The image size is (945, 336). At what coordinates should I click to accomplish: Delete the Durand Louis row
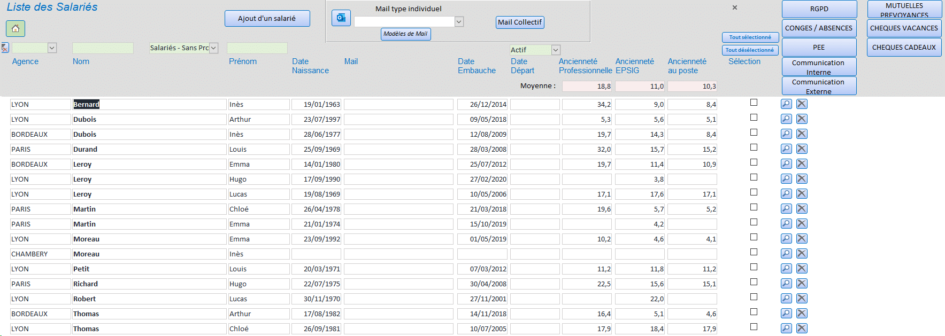pyautogui.click(x=802, y=149)
